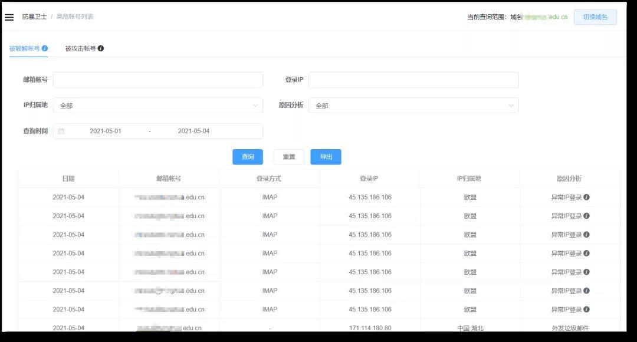637x342 pixels.
Task: Click info icon in bottom IMAP row
Action: click(585, 310)
